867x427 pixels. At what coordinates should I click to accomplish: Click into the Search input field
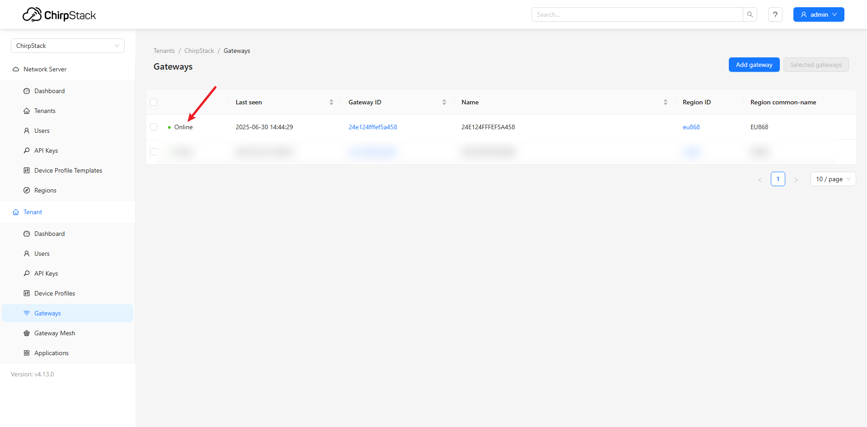637,14
